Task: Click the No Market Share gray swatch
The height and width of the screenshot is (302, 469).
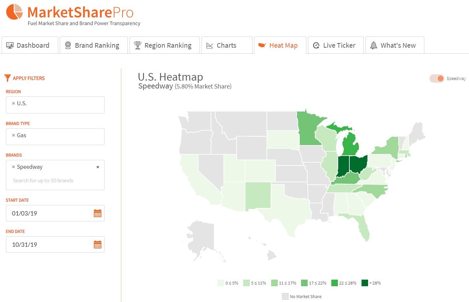Action: click(285, 296)
